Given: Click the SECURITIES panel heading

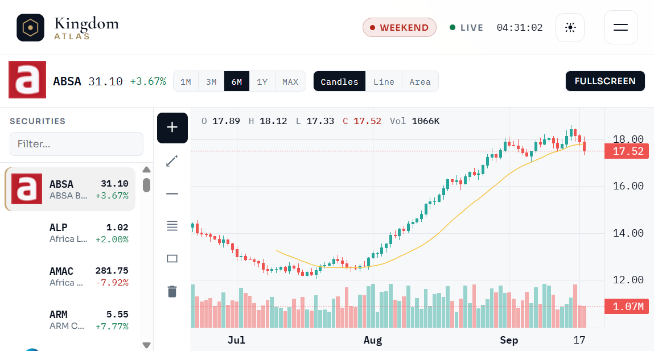Looking at the screenshot, I should point(38,121).
